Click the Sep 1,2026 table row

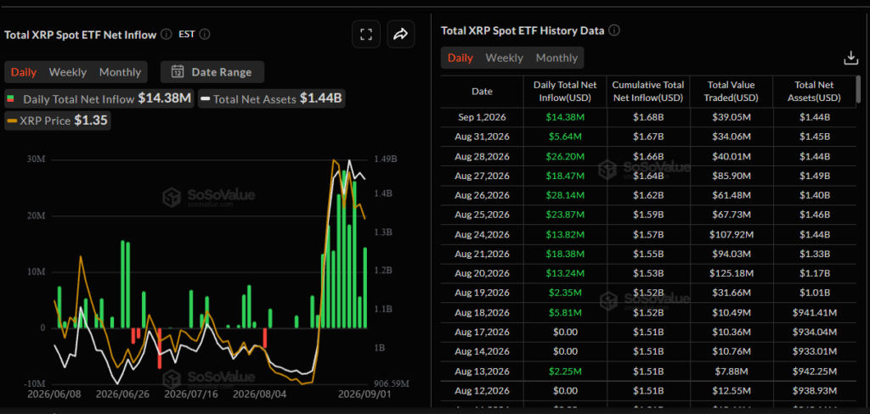(x=648, y=117)
